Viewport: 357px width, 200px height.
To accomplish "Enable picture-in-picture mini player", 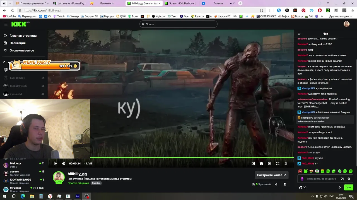I will click(x=253, y=164).
